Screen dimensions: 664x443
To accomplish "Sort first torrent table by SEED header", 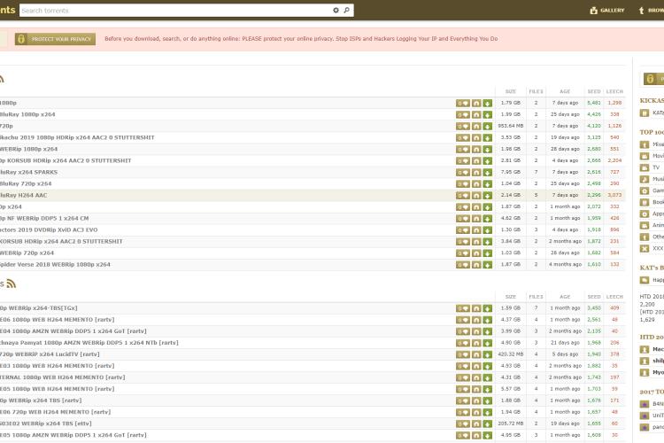I will [x=594, y=91].
